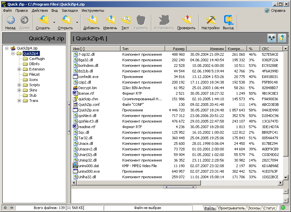Select the CavPlugin folder in tree
Viewport: 291px width, 212px height.
[x=37, y=59]
